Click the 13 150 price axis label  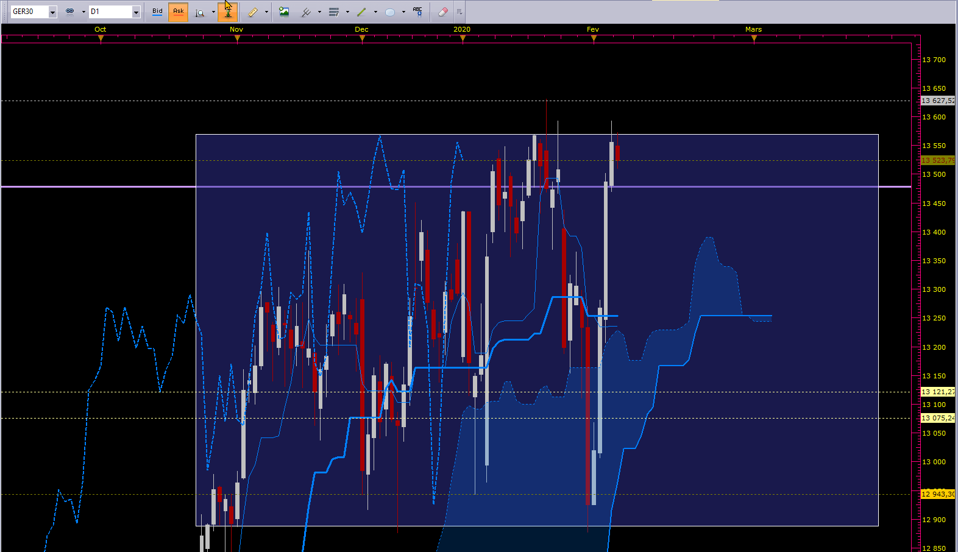934,376
